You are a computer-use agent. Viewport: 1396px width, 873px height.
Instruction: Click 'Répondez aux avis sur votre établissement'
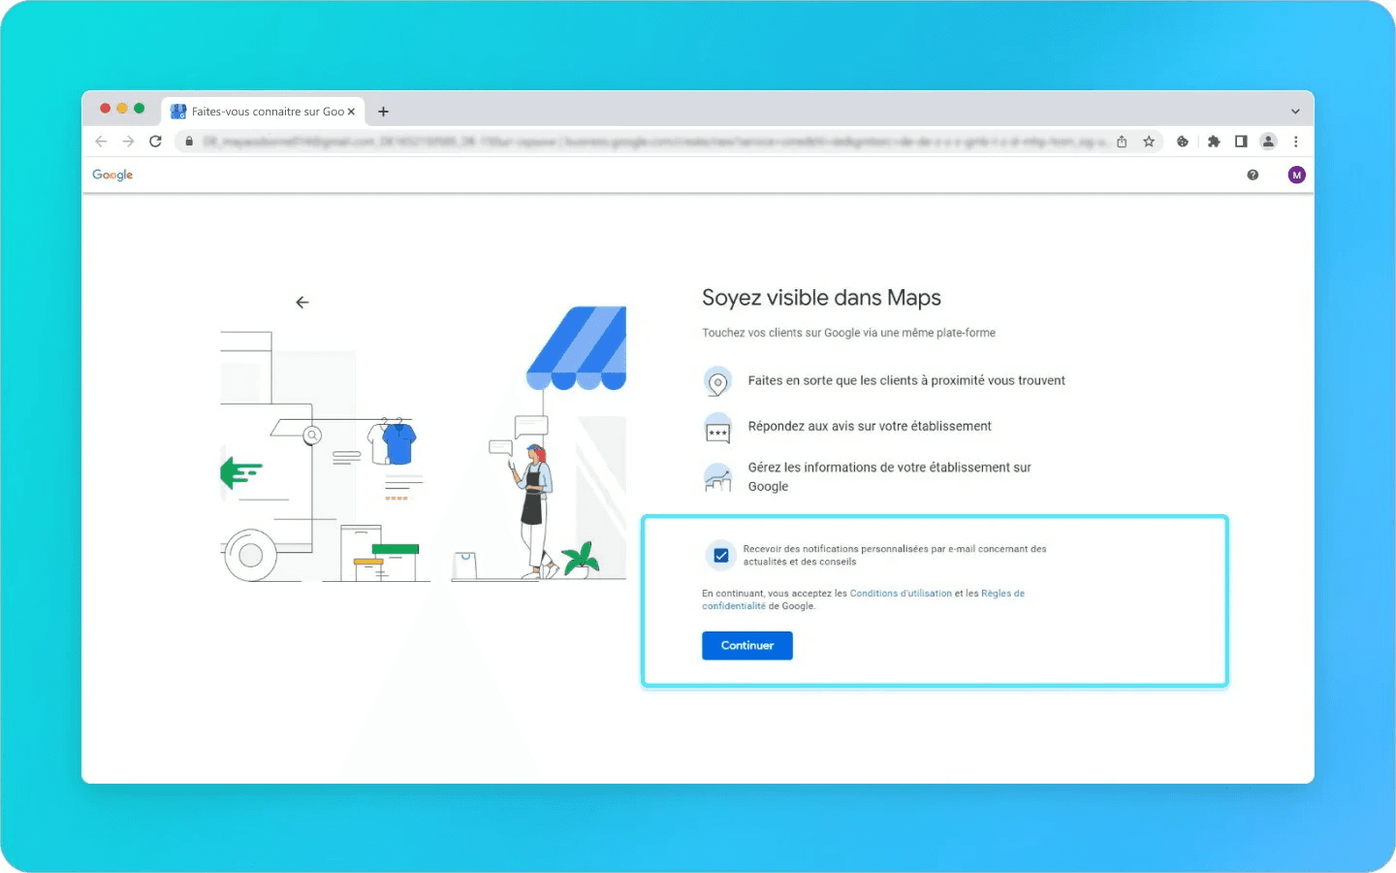[870, 426]
